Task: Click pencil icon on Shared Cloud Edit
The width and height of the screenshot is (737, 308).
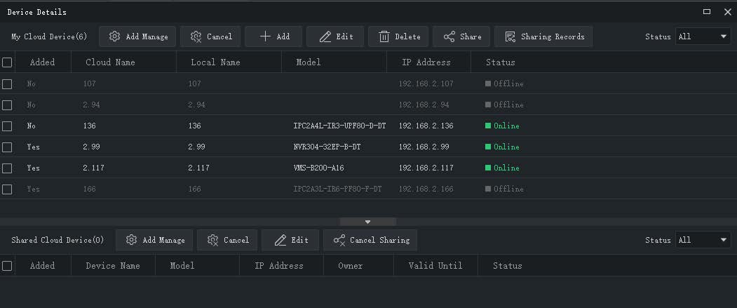Action: [x=280, y=240]
